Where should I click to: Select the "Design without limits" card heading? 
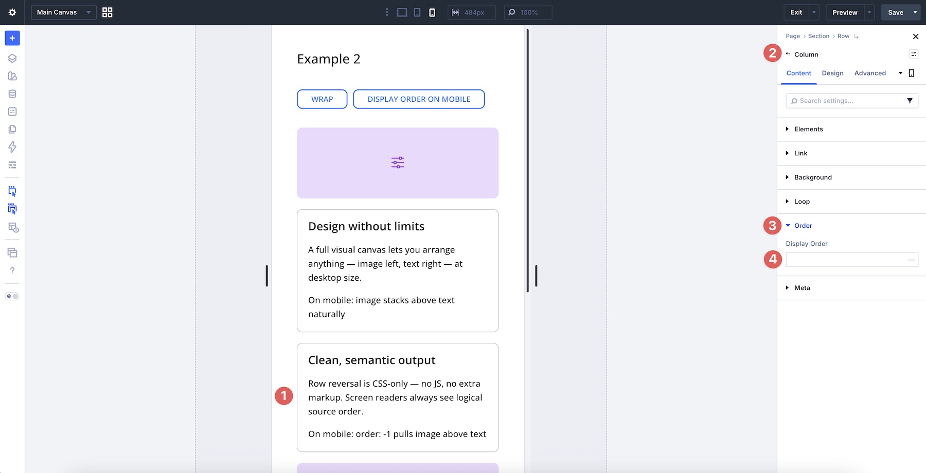pos(366,227)
